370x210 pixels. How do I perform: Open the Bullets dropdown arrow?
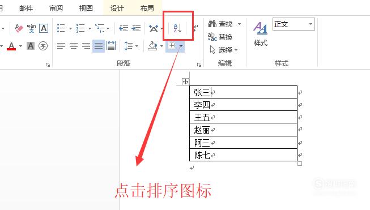click(70, 28)
